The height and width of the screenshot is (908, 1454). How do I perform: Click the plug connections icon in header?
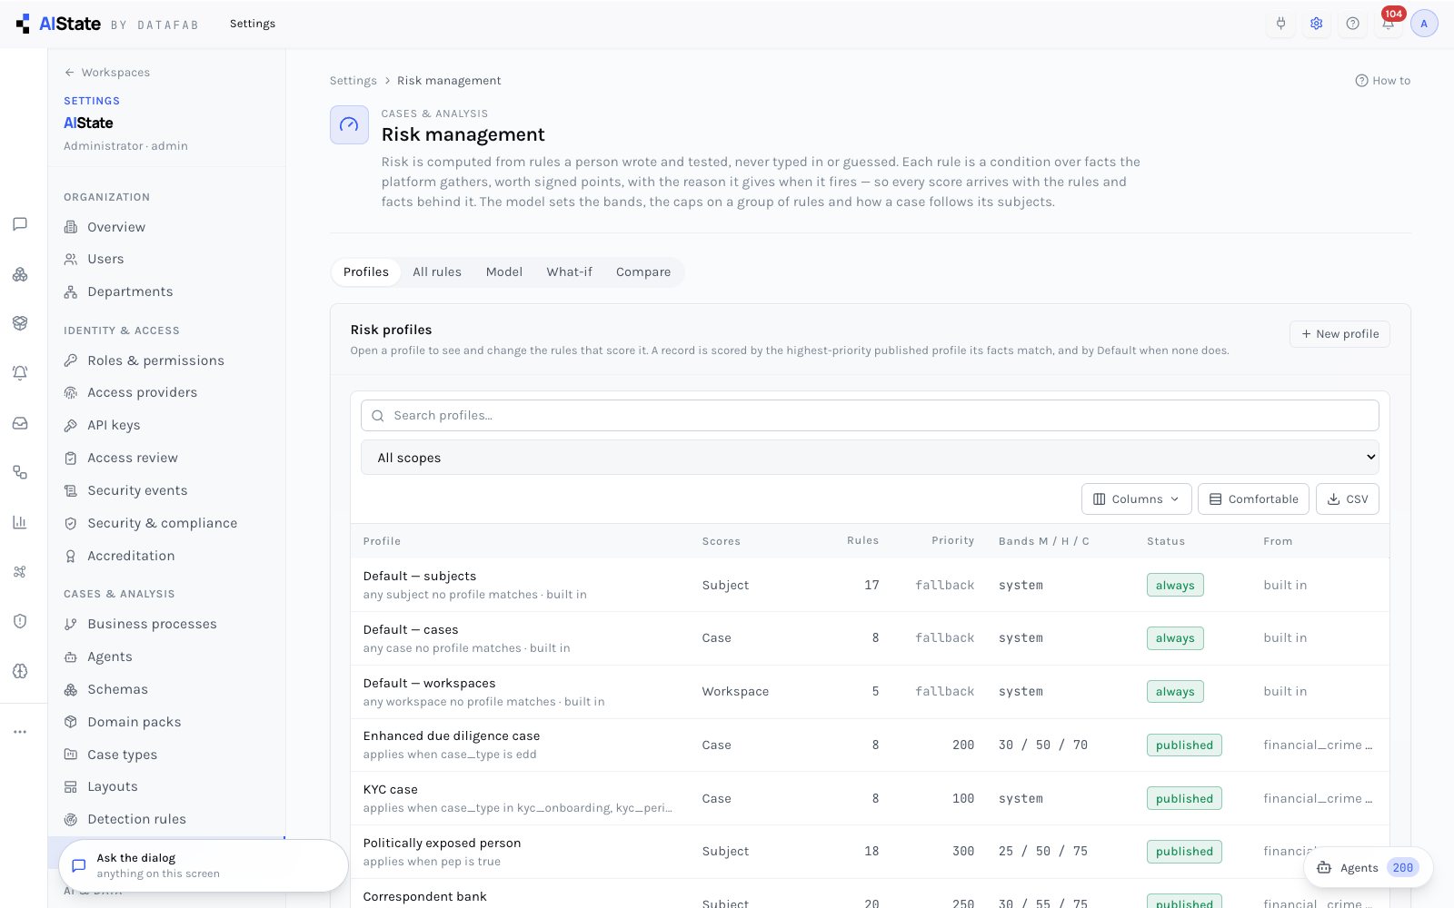point(1280,24)
